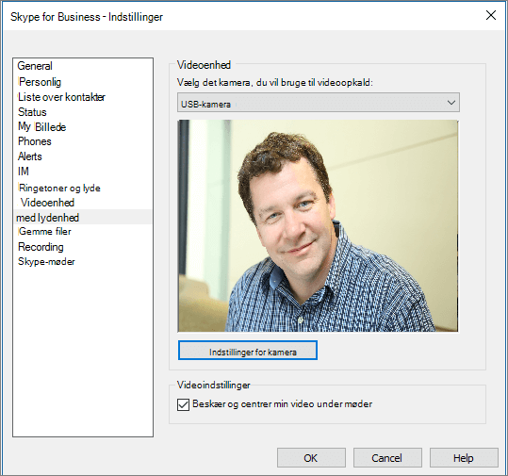Open My Billede settings
Image resolution: width=508 pixels, height=476 pixels.
coord(41,126)
